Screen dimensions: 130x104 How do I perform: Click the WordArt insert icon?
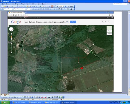pyautogui.click(x=32, y=97)
